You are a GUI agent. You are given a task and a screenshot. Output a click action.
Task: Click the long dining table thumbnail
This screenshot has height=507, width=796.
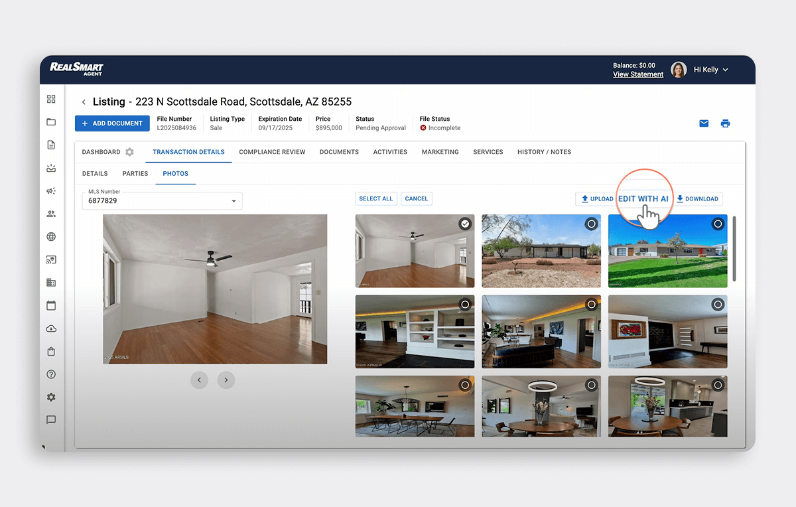415,406
